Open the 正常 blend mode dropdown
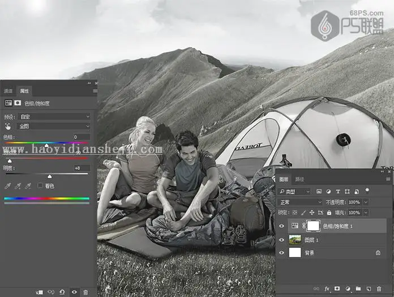394x297 pixels. [299, 202]
